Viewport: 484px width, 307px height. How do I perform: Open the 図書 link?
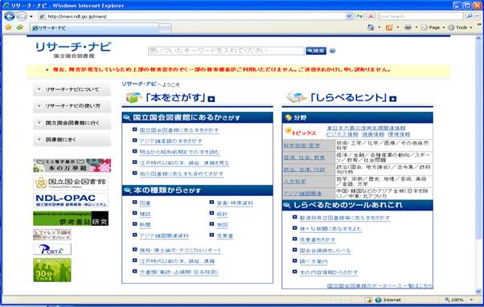pos(145,203)
